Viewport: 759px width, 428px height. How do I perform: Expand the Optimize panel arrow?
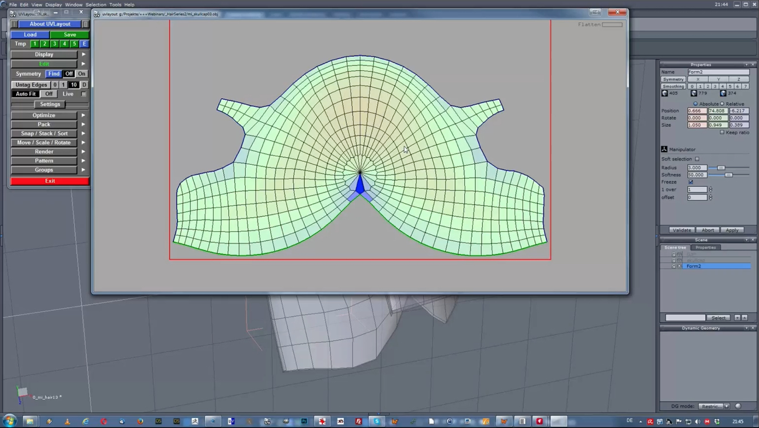coord(83,115)
